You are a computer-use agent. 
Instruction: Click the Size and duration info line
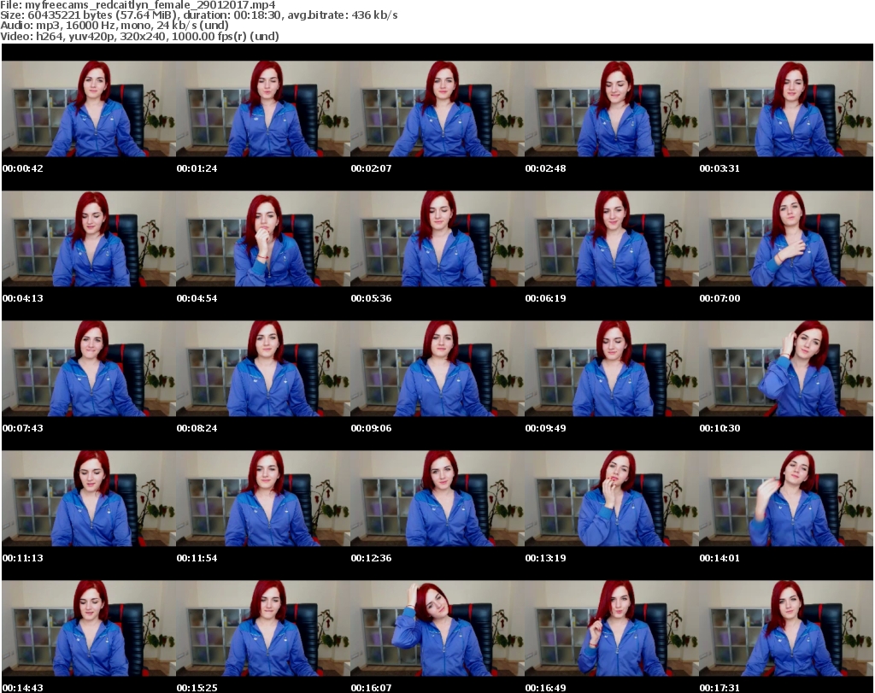click(198, 15)
